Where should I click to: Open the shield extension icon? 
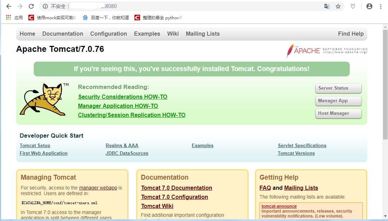[x=353, y=6]
